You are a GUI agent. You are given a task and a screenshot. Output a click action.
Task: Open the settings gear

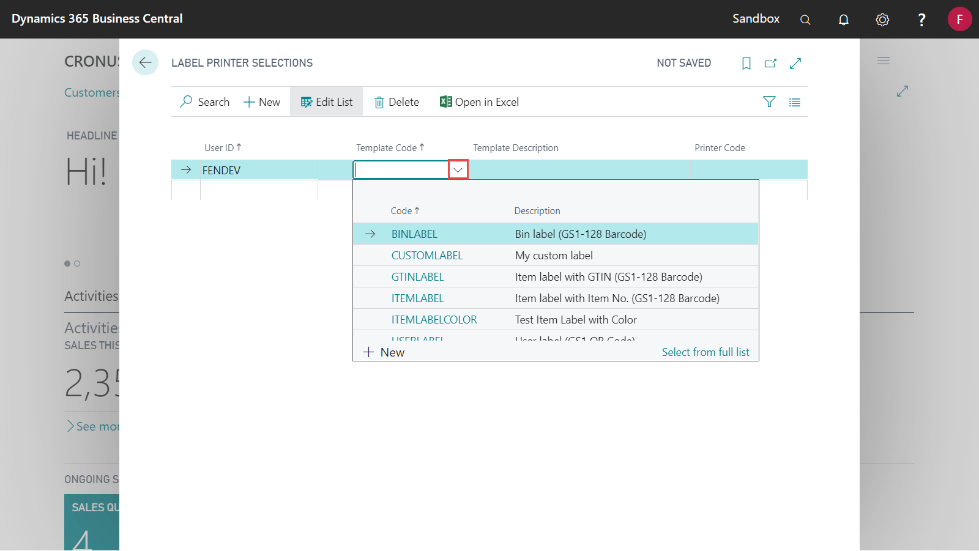click(x=882, y=20)
